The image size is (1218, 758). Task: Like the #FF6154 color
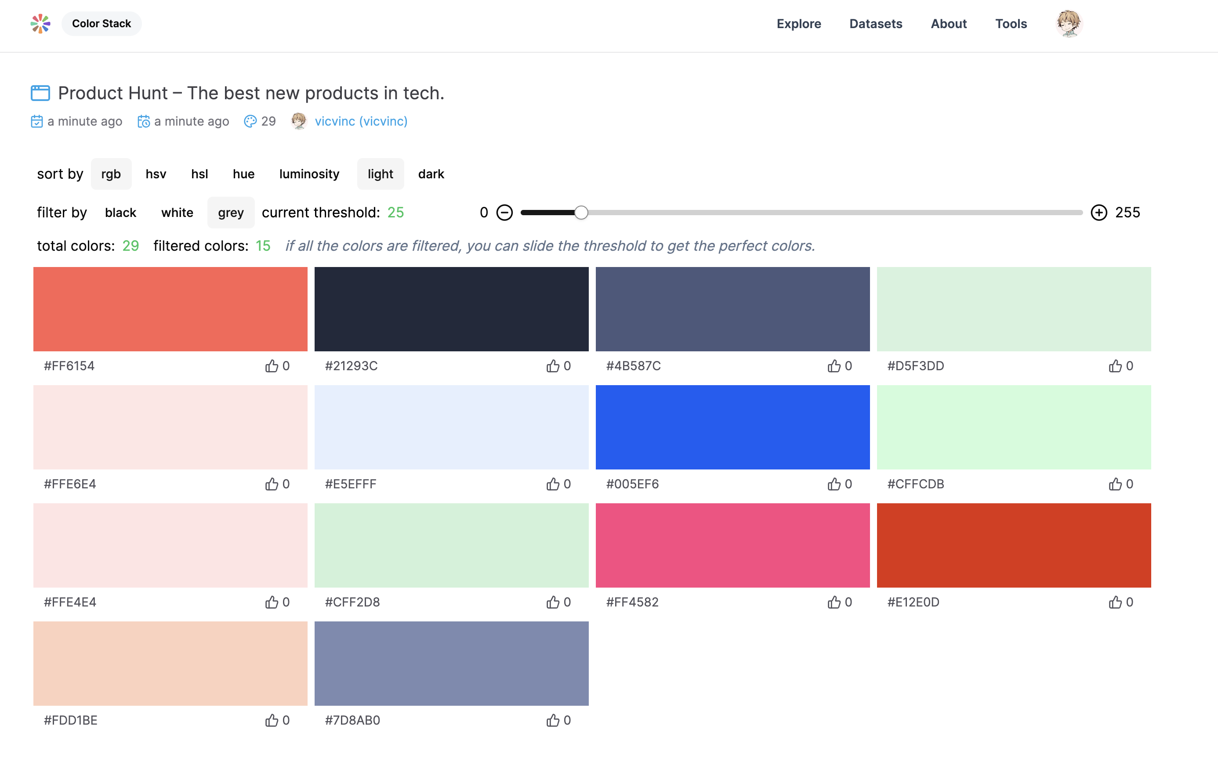coord(272,366)
